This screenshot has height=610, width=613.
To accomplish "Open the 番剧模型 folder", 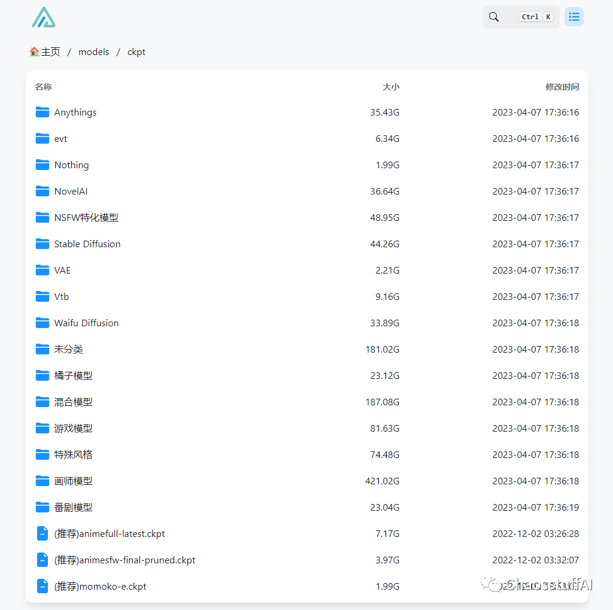I will pyautogui.click(x=306, y=507).
